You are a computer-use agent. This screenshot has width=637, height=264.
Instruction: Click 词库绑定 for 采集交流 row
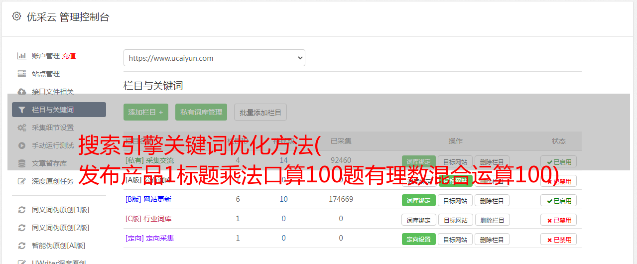point(418,161)
